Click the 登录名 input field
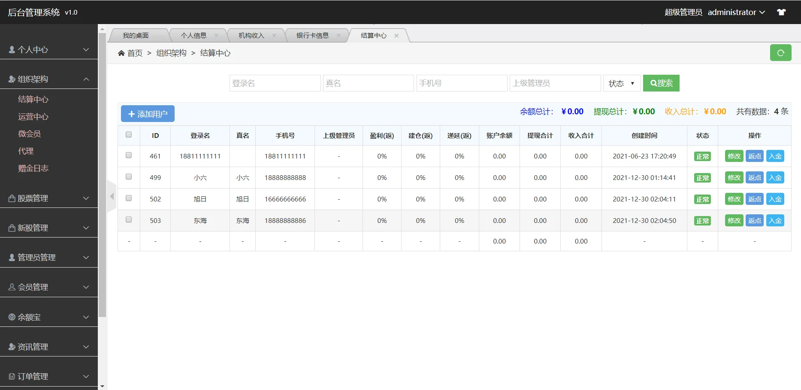 coord(275,83)
